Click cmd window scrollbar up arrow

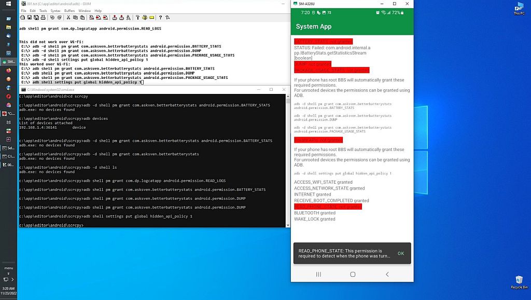pyautogui.click(x=288, y=96)
